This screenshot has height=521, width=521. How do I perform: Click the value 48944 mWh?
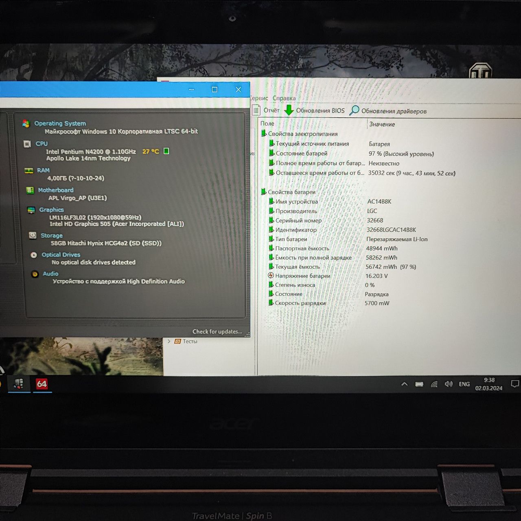tap(382, 248)
